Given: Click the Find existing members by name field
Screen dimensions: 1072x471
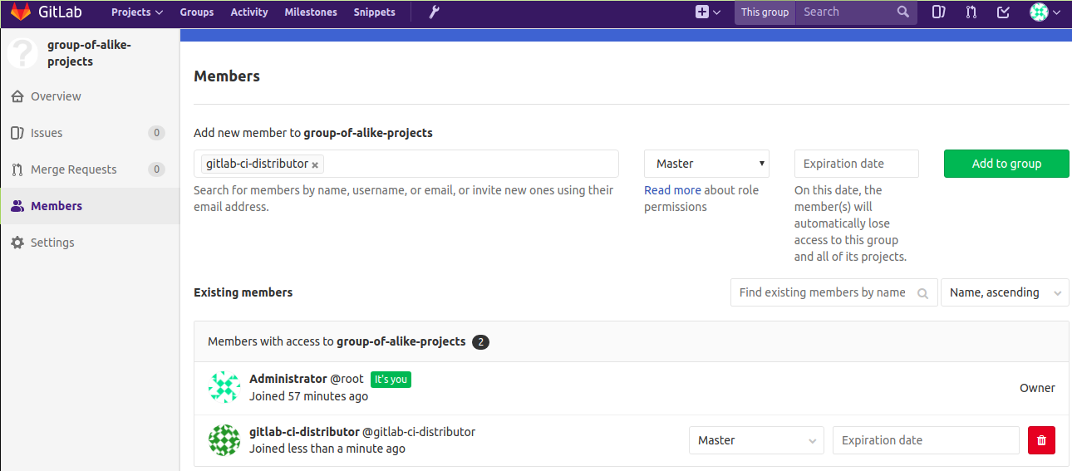Looking at the screenshot, I should pos(834,292).
